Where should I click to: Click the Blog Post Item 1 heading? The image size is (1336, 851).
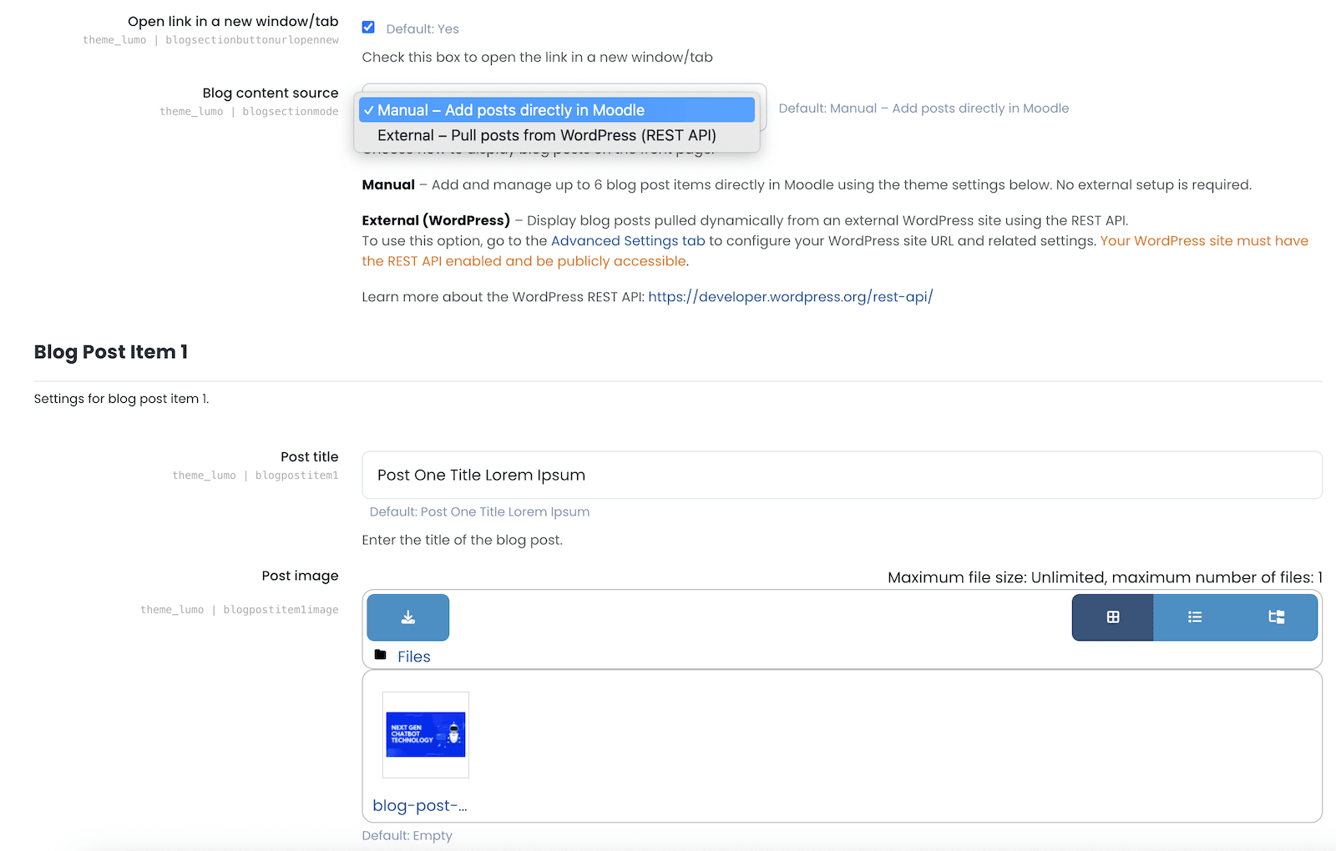111,352
